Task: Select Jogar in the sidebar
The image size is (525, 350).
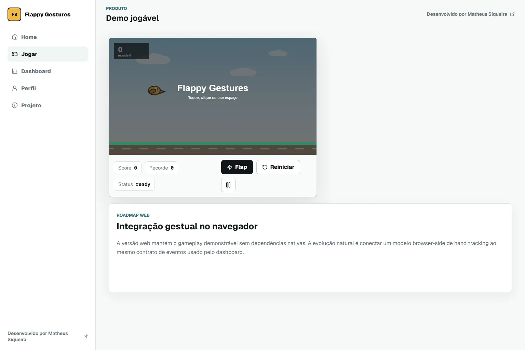Action: 48,54
